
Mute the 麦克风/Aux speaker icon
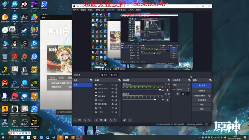(163, 90)
